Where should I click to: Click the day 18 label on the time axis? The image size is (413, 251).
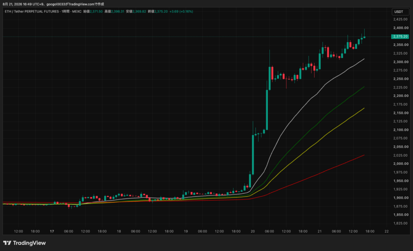click(119, 231)
